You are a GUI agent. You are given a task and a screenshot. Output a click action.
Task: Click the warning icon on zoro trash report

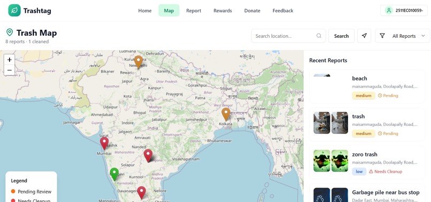pyautogui.click(x=371, y=171)
